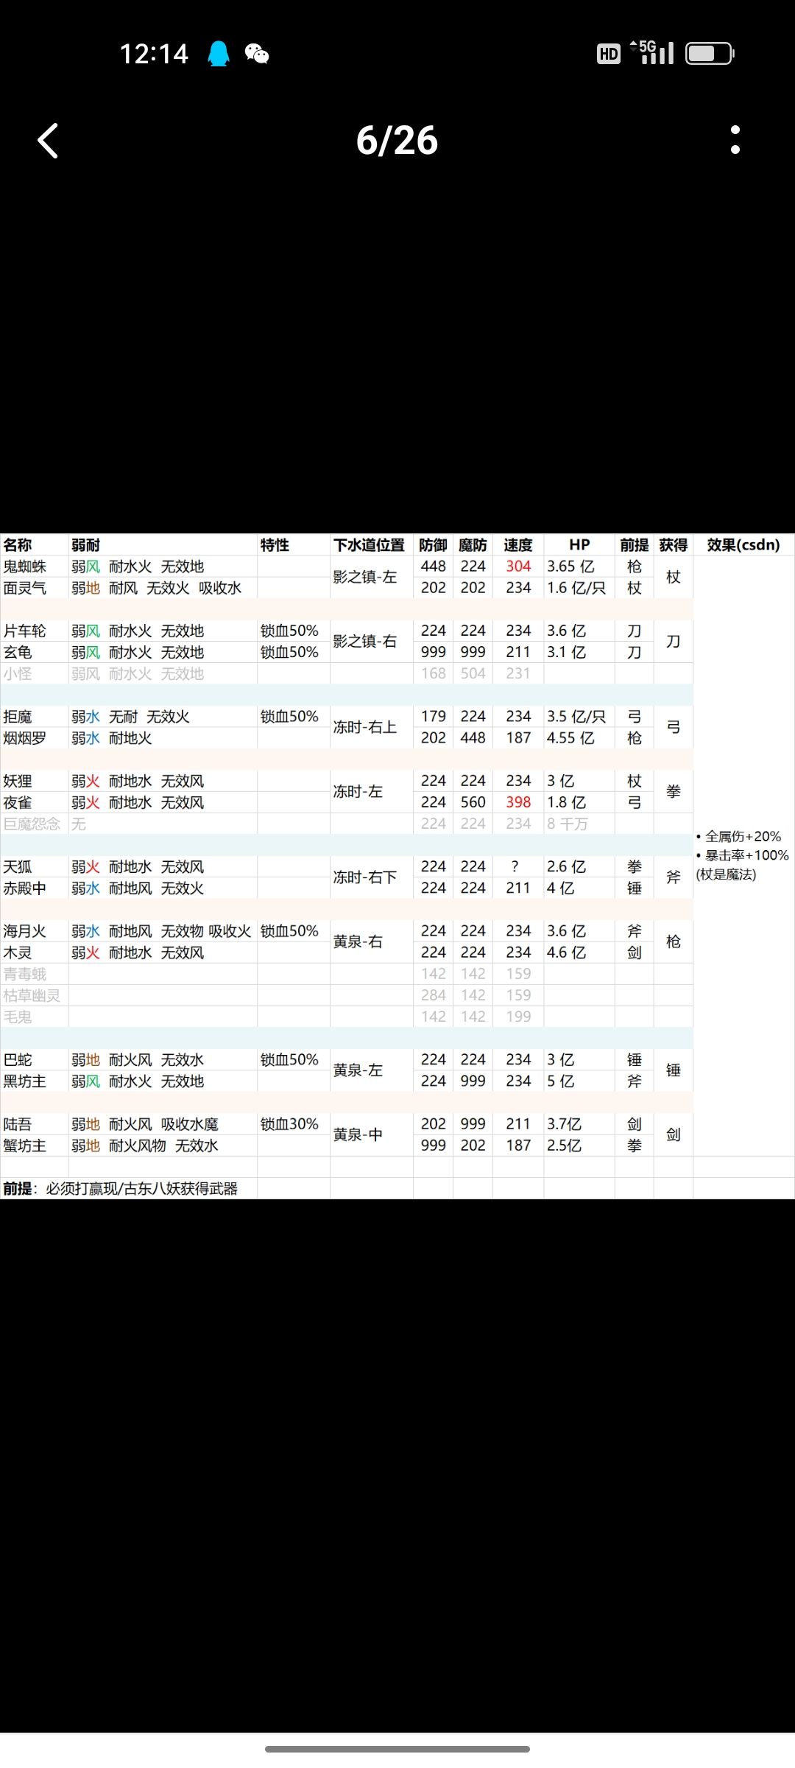Tap the 玄龟 name cell
The height and width of the screenshot is (1768, 795).
(x=18, y=652)
